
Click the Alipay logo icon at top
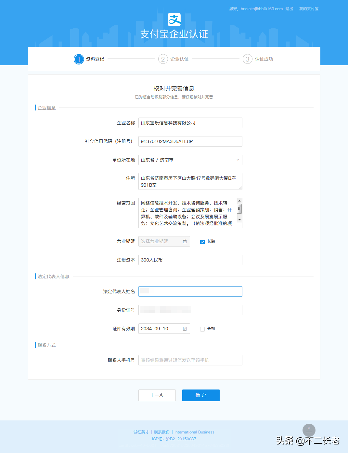point(174,20)
